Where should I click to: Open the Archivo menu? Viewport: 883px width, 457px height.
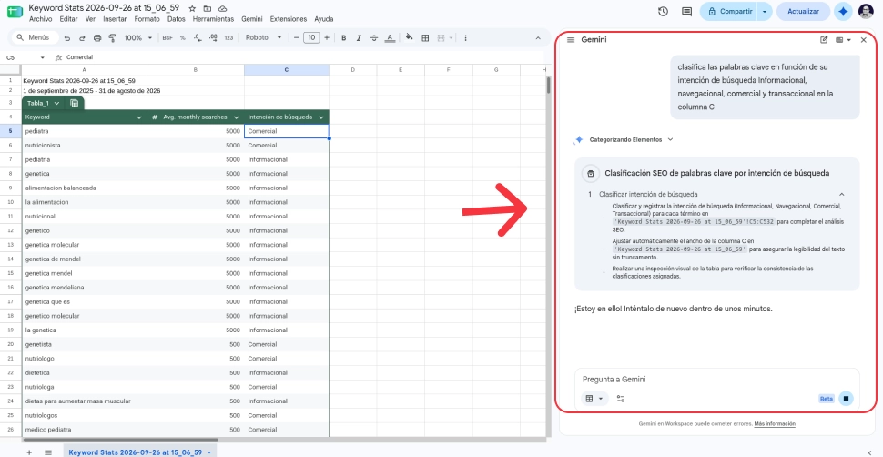tap(40, 18)
